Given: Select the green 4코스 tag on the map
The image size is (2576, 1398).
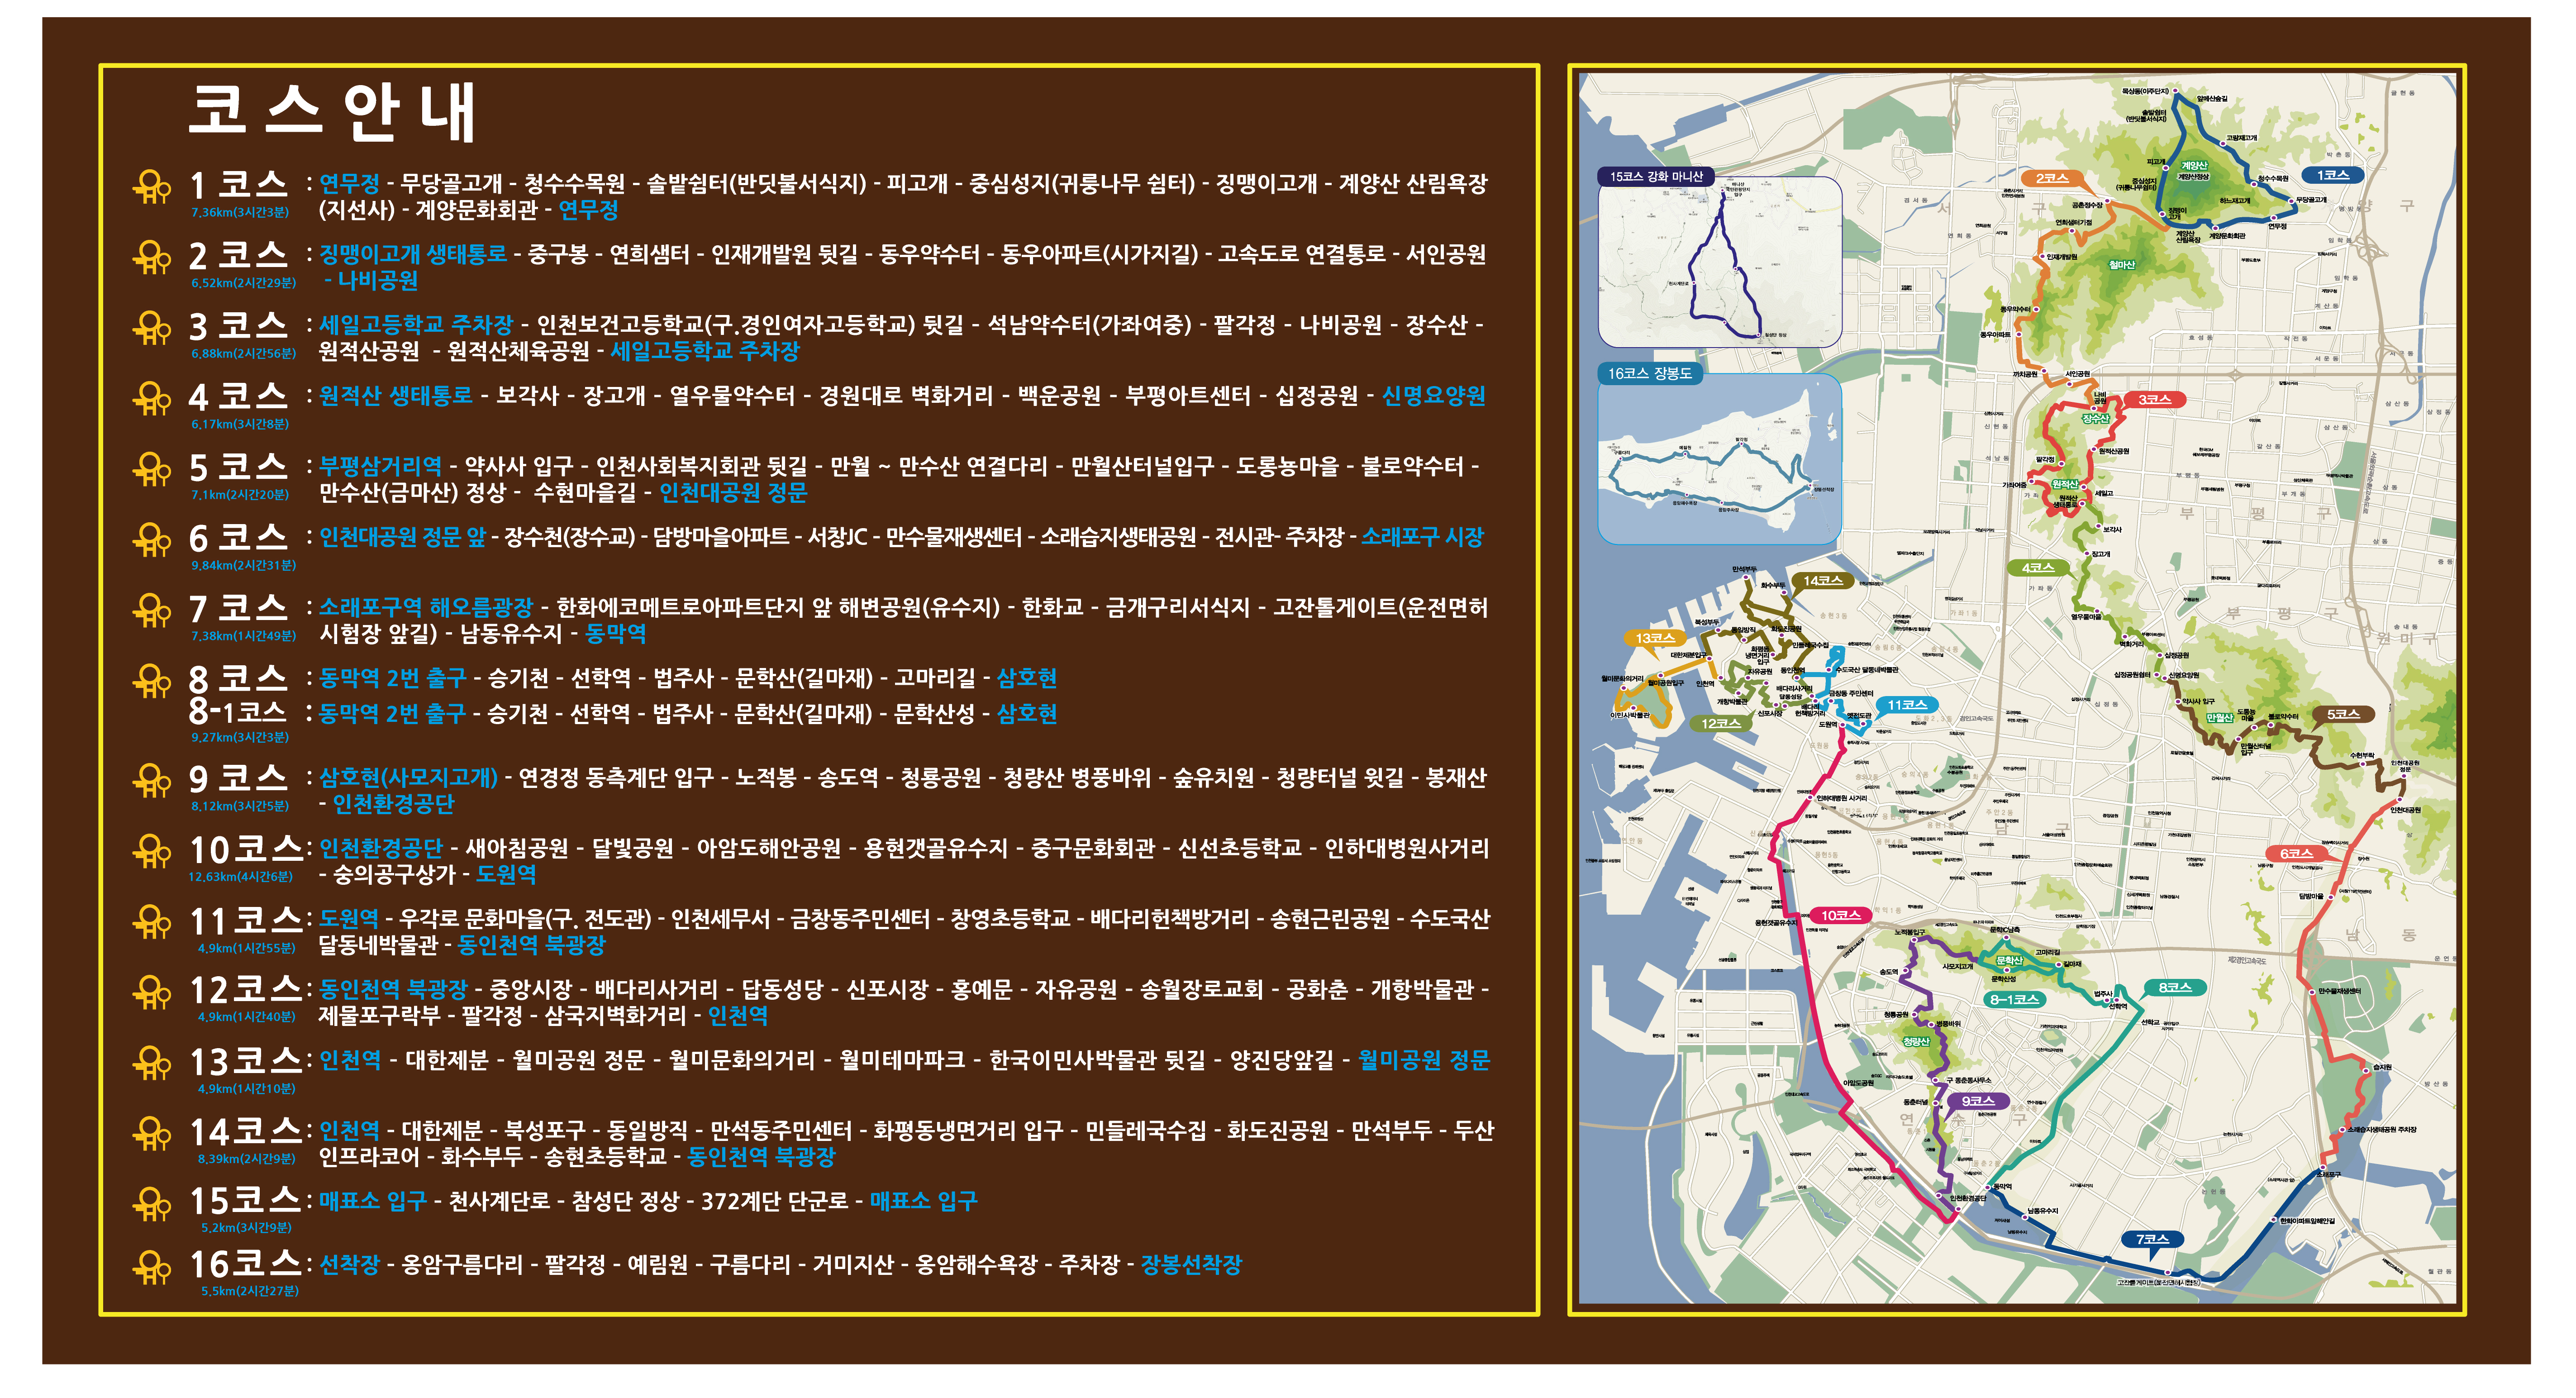Looking at the screenshot, I should 2038,568.
